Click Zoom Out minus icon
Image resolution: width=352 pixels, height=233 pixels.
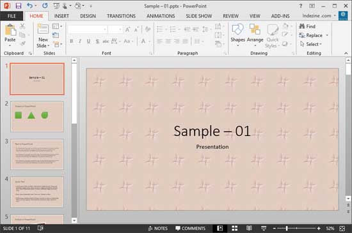pyautogui.click(x=274, y=229)
